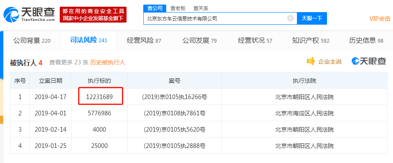This screenshot has height=163, width=393.
Task: Open the 公司发展 79 tab
Action: (200, 41)
